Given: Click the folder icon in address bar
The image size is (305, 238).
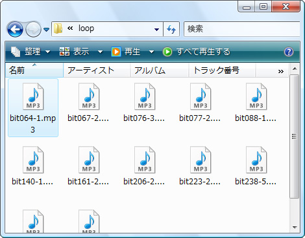Looking at the screenshot, I should [x=58, y=28].
